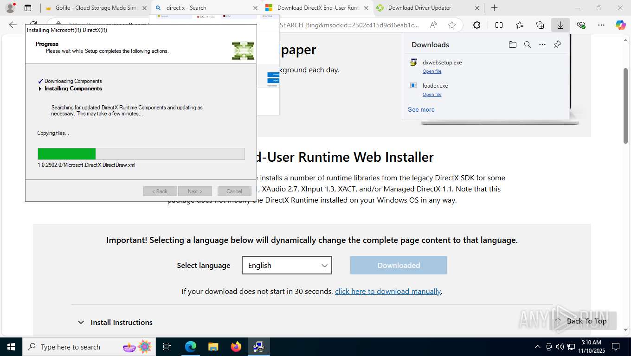
Task: Click See more in Downloads panel
Action: (x=421, y=110)
